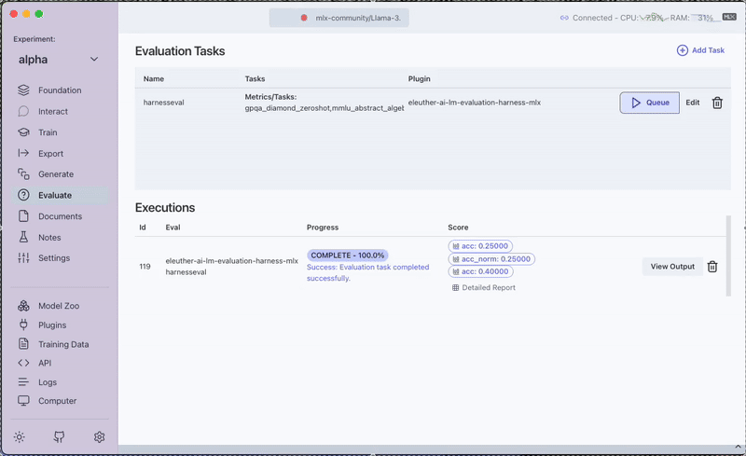
Task: Open Interact from the sidebar
Action: 52,111
